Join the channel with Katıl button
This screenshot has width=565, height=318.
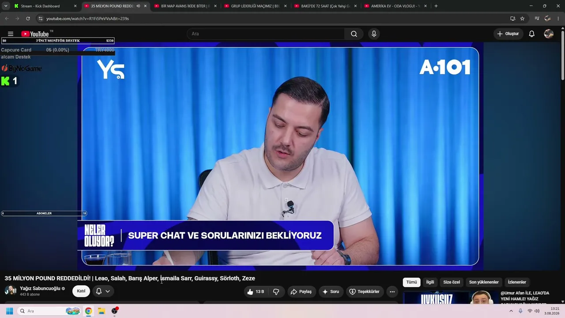(x=81, y=291)
